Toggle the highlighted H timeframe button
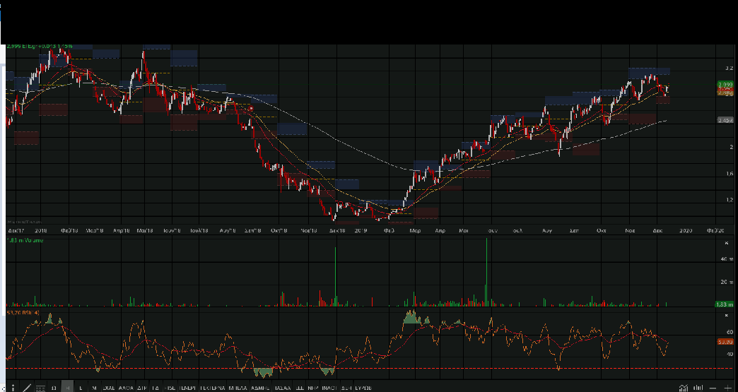 tap(67, 387)
